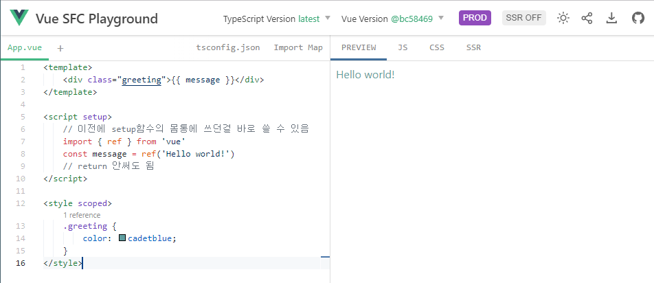Open tsconfig.json file tab
654x283 pixels.
pos(228,47)
